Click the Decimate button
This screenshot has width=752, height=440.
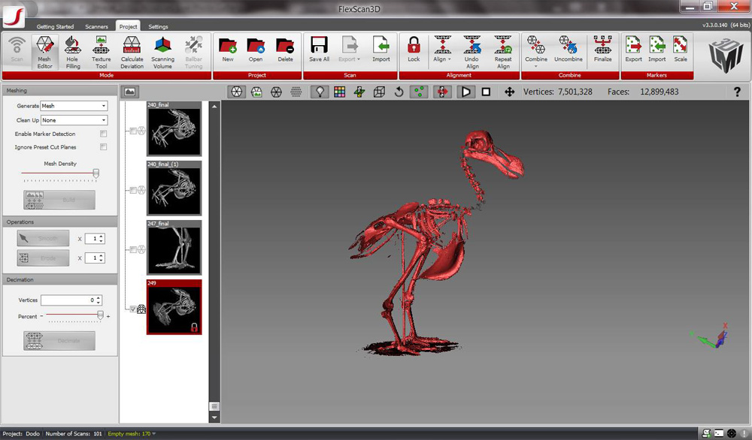pyautogui.click(x=59, y=340)
